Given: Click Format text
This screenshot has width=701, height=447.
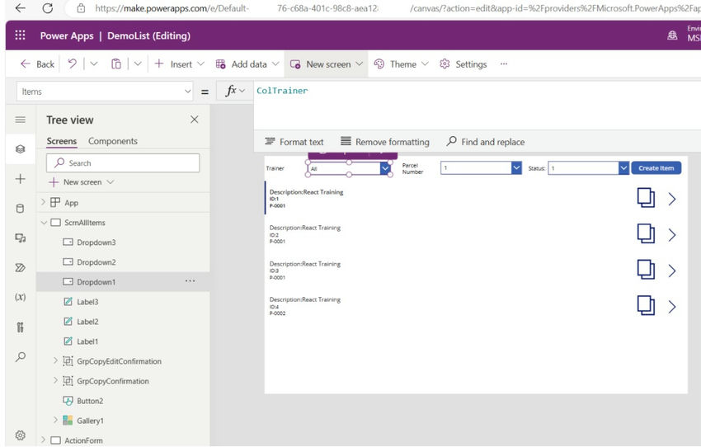Looking at the screenshot, I should point(294,142).
